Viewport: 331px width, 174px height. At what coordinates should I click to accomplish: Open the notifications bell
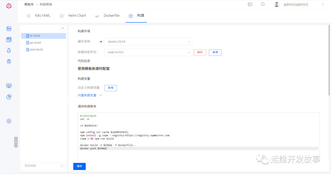click(x=263, y=4)
